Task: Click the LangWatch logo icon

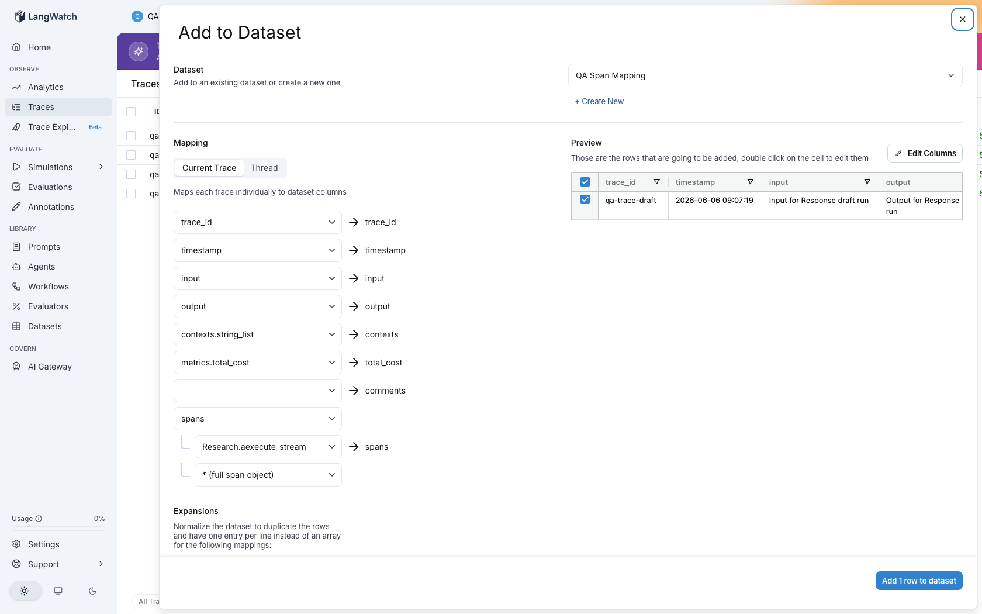Action: click(x=20, y=16)
